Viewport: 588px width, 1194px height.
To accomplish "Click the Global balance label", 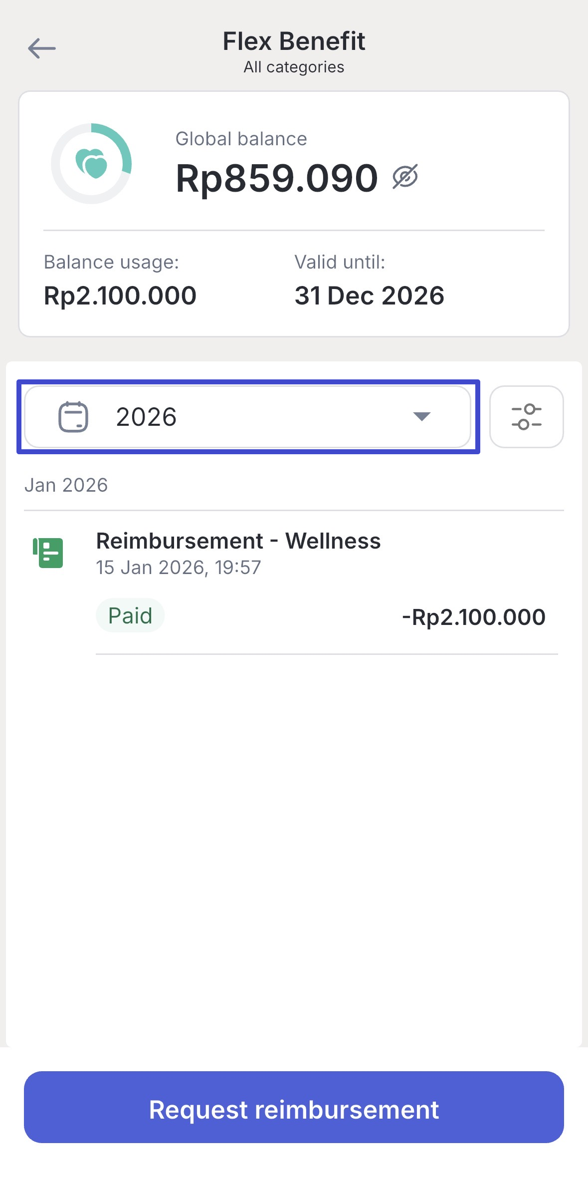I will coord(241,139).
